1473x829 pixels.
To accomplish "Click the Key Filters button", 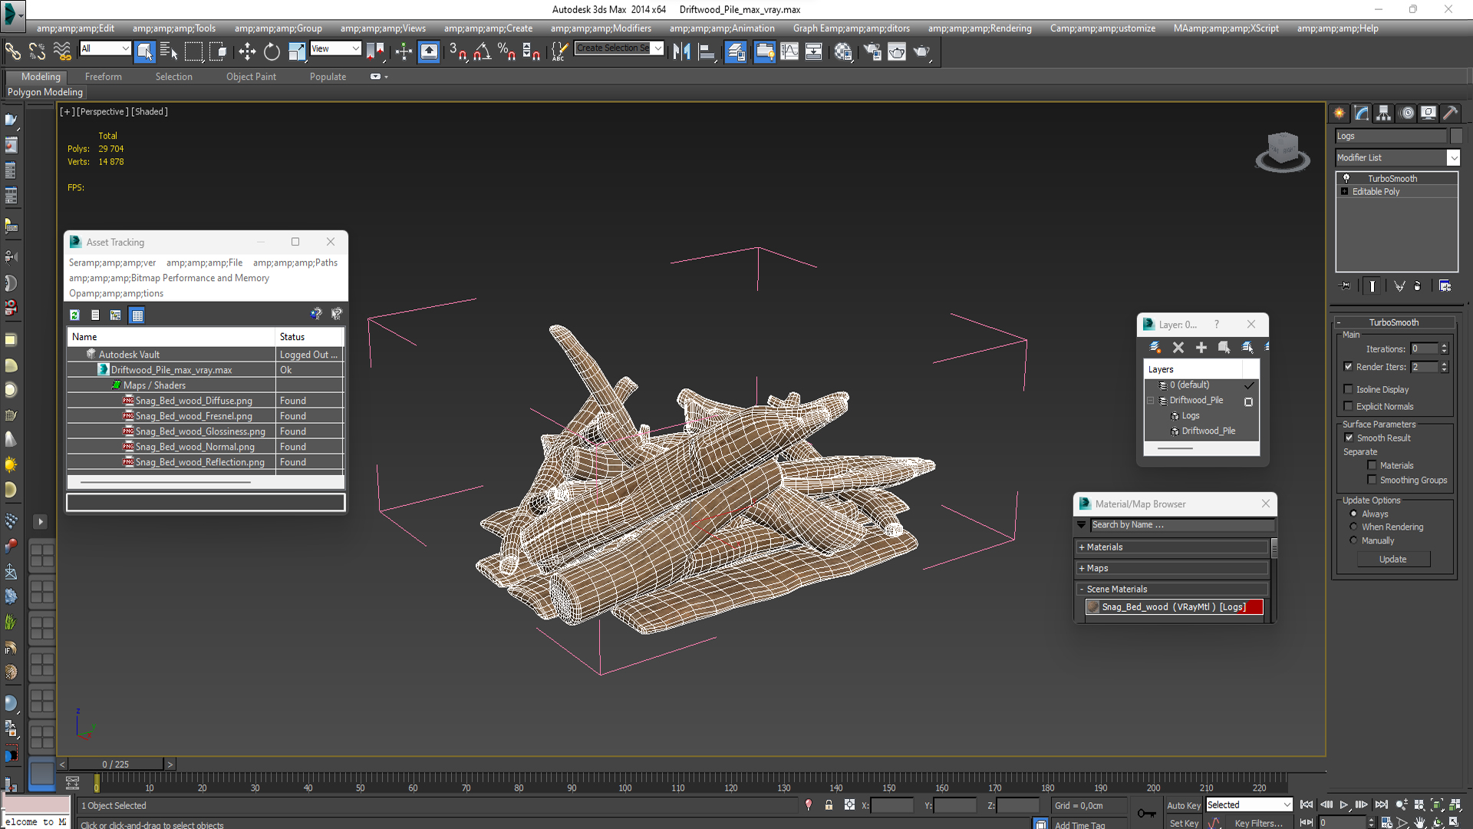I will pos(1258,823).
